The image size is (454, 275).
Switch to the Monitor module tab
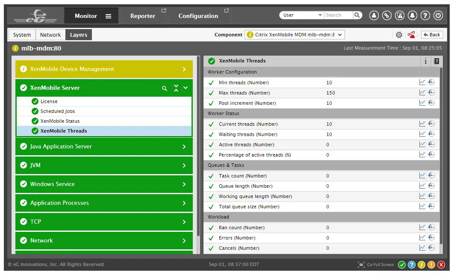[x=91, y=16]
